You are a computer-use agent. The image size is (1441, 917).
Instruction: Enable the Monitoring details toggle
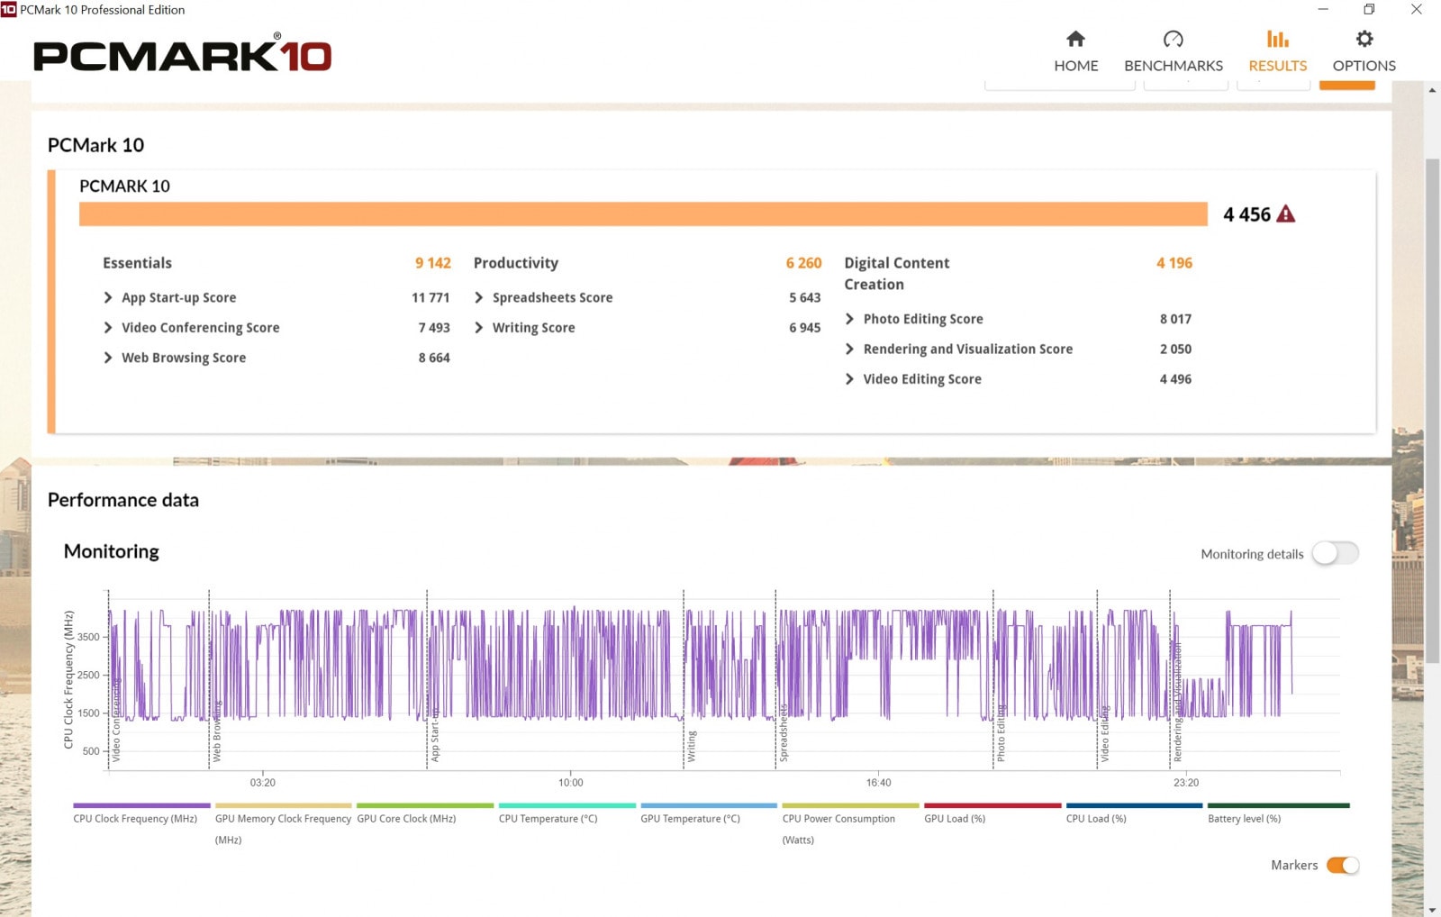click(1335, 553)
